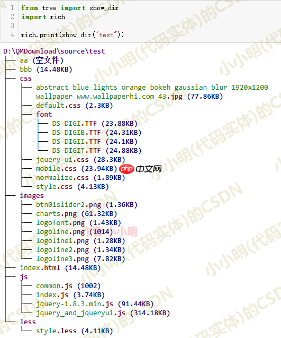Select the css folder in the tree

[26, 79]
